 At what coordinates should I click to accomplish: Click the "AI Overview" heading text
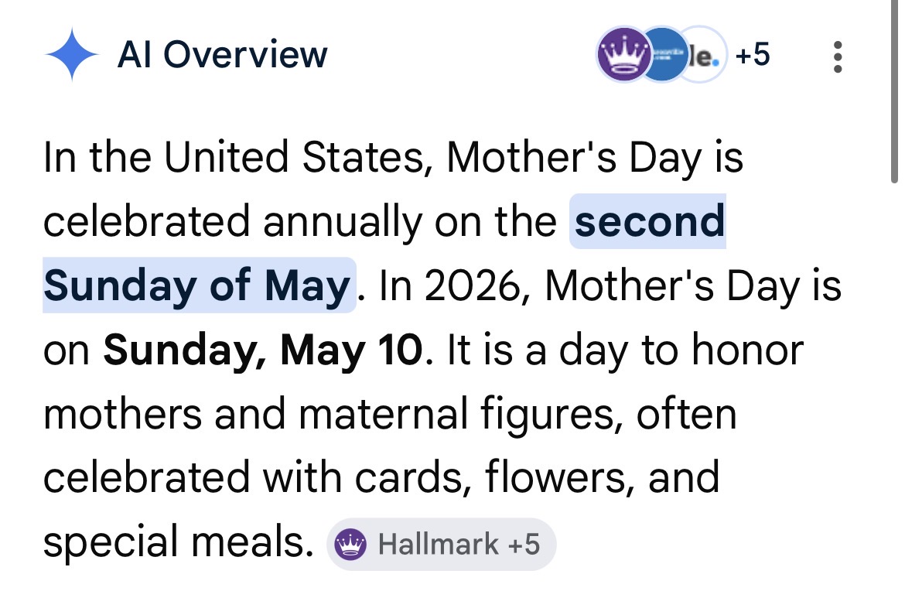pyautogui.click(x=222, y=55)
